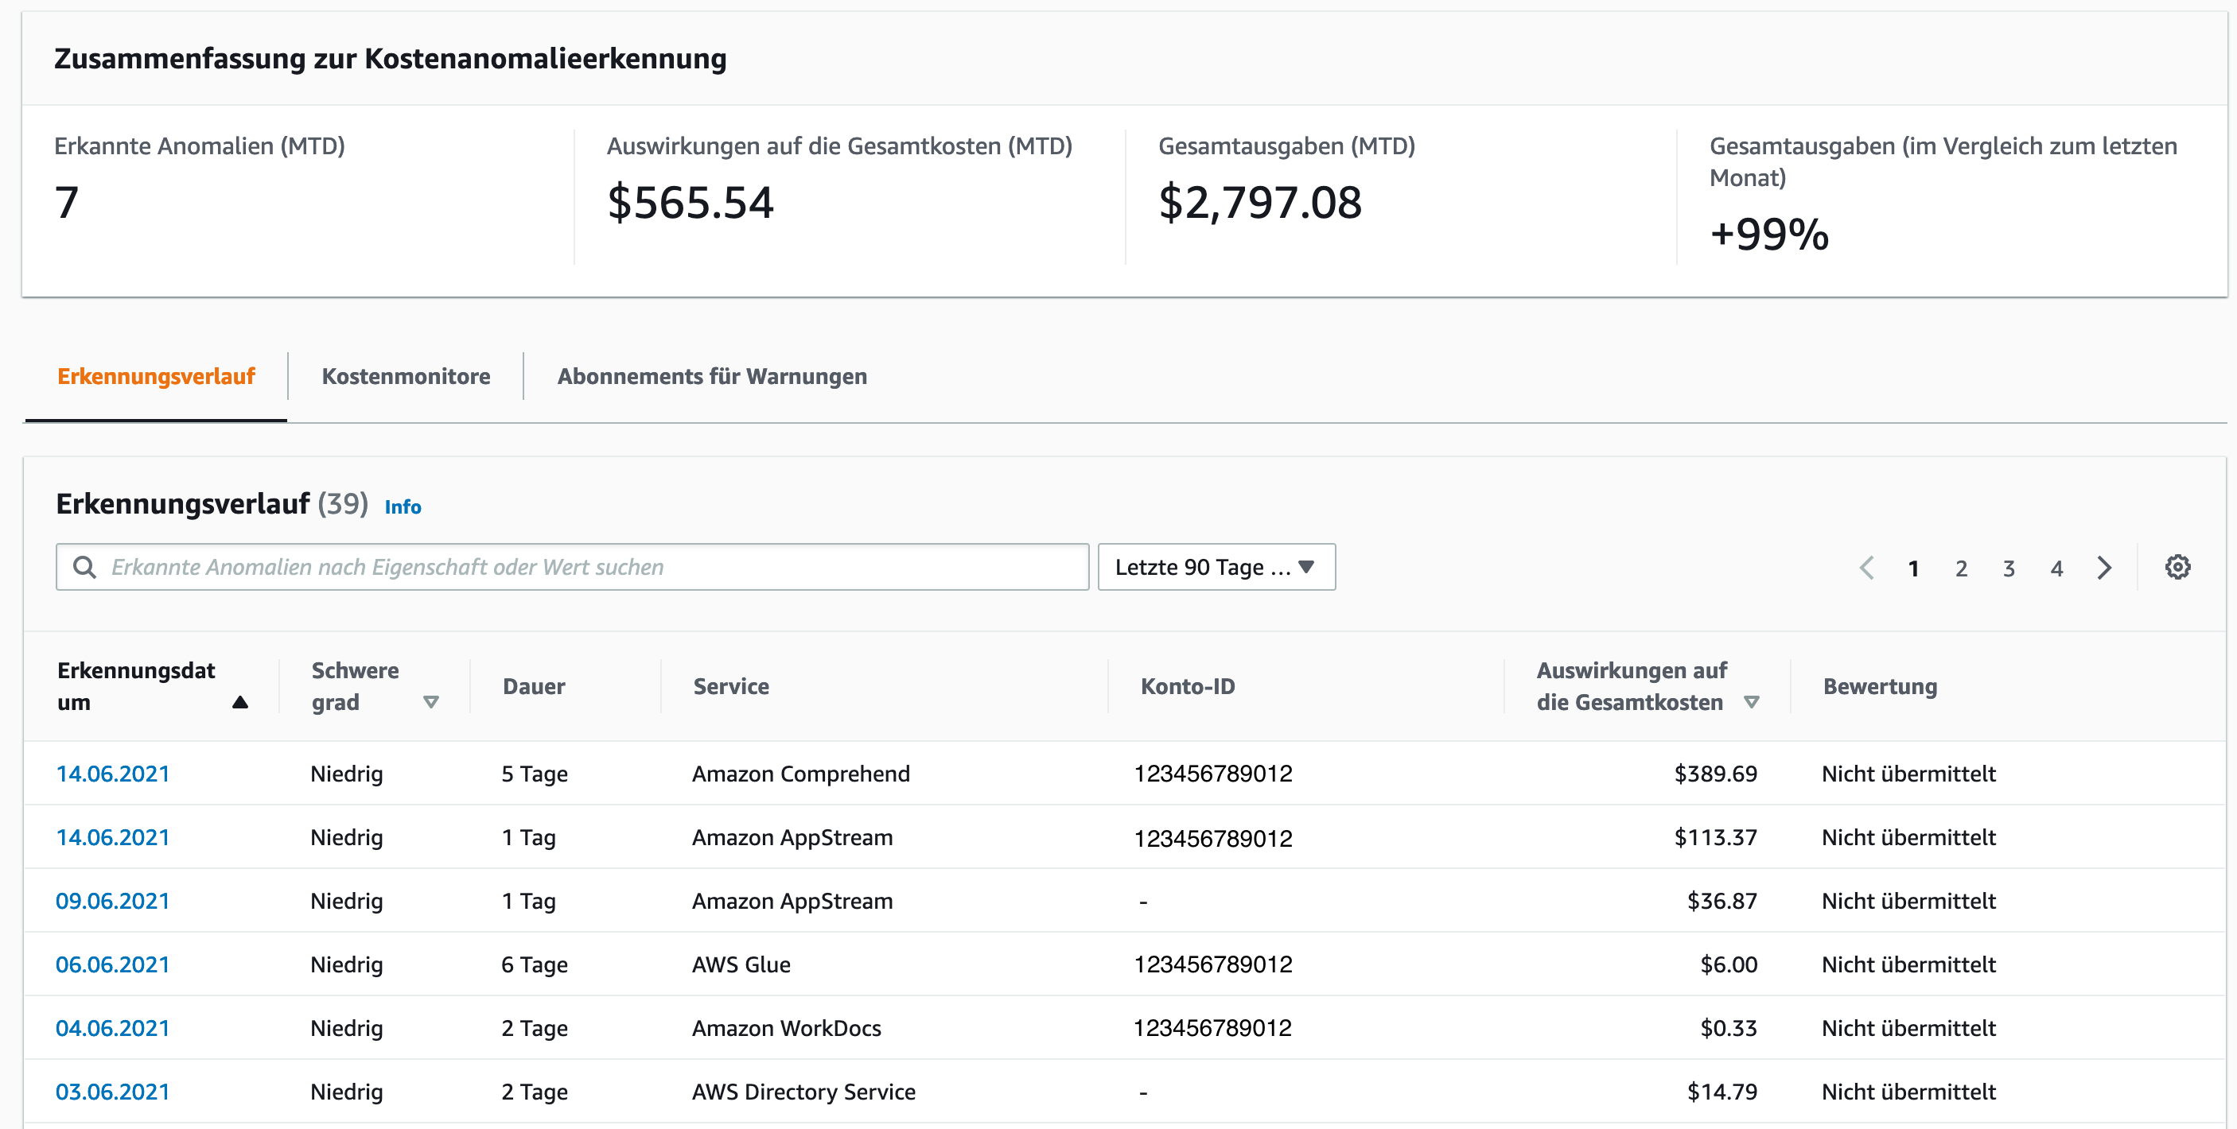Go to page 2
The width and height of the screenshot is (2237, 1129).
(x=1961, y=568)
